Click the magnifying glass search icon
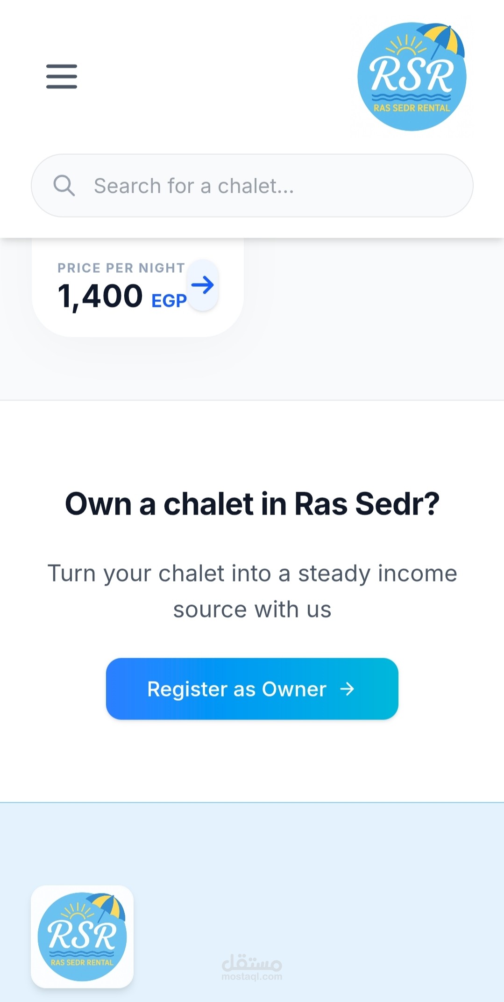The width and height of the screenshot is (504, 1002). [x=64, y=186]
